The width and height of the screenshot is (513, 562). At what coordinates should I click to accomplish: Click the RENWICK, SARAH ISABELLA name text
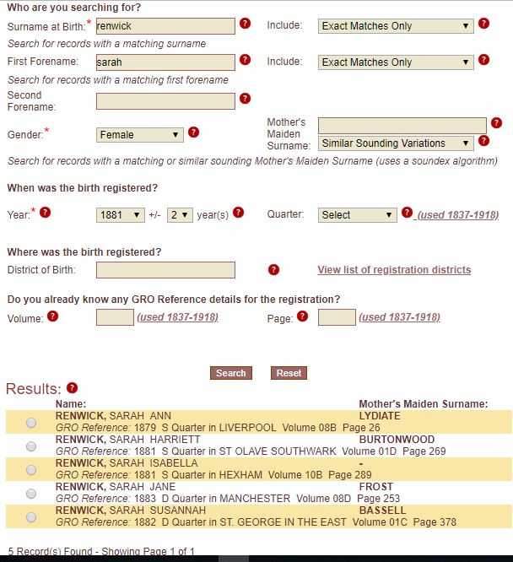pos(127,463)
